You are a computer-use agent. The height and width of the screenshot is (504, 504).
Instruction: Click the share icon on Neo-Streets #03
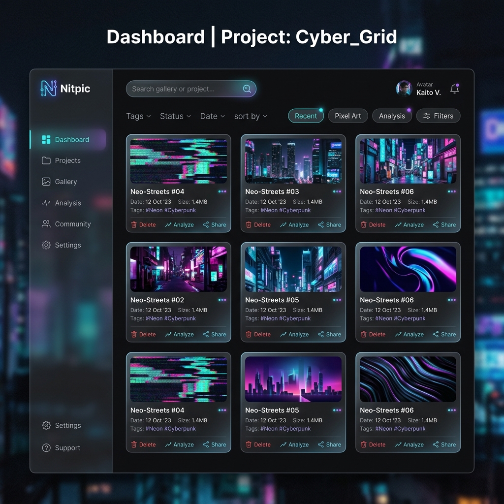pyautogui.click(x=321, y=224)
